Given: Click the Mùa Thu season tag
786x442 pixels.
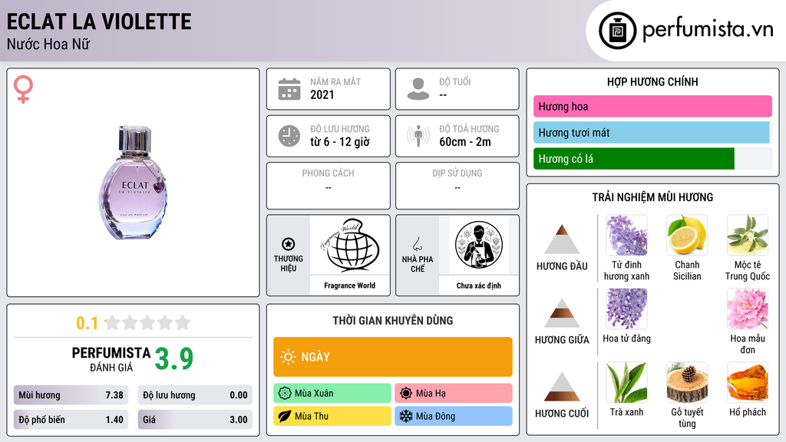Looking at the screenshot, I should tap(332, 416).
